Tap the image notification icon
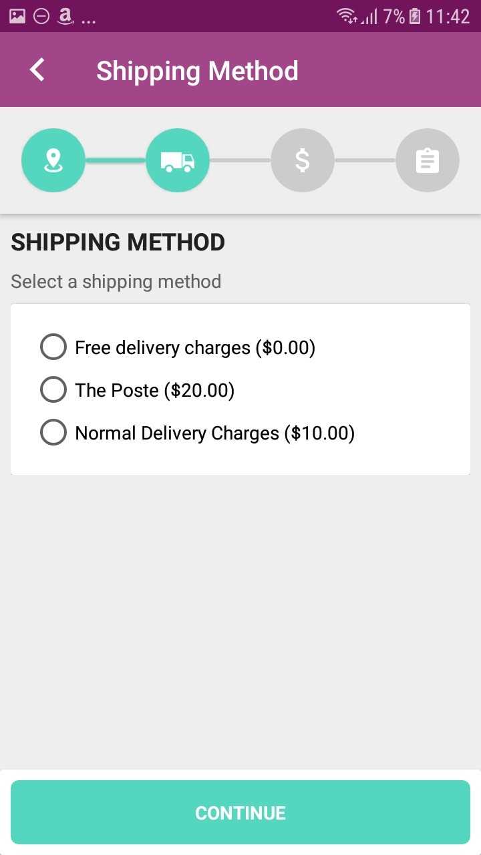 [x=17, y=16]
